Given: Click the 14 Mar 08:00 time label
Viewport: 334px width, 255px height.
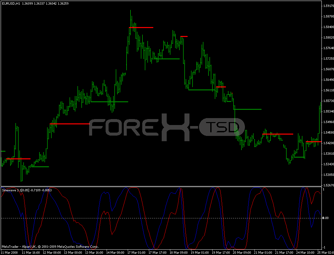Looking at the screenshot, I should (x=115, y=253).
